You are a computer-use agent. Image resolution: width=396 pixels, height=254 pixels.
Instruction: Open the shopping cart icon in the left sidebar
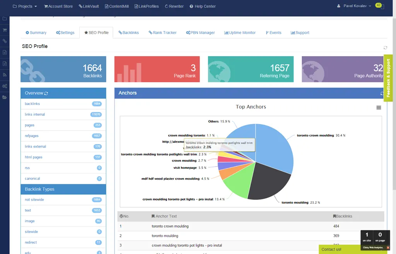[x=5, y=30]
